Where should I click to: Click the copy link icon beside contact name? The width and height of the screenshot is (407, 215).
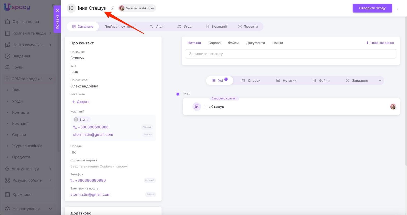pyautogui.click(x=112, y=8)
